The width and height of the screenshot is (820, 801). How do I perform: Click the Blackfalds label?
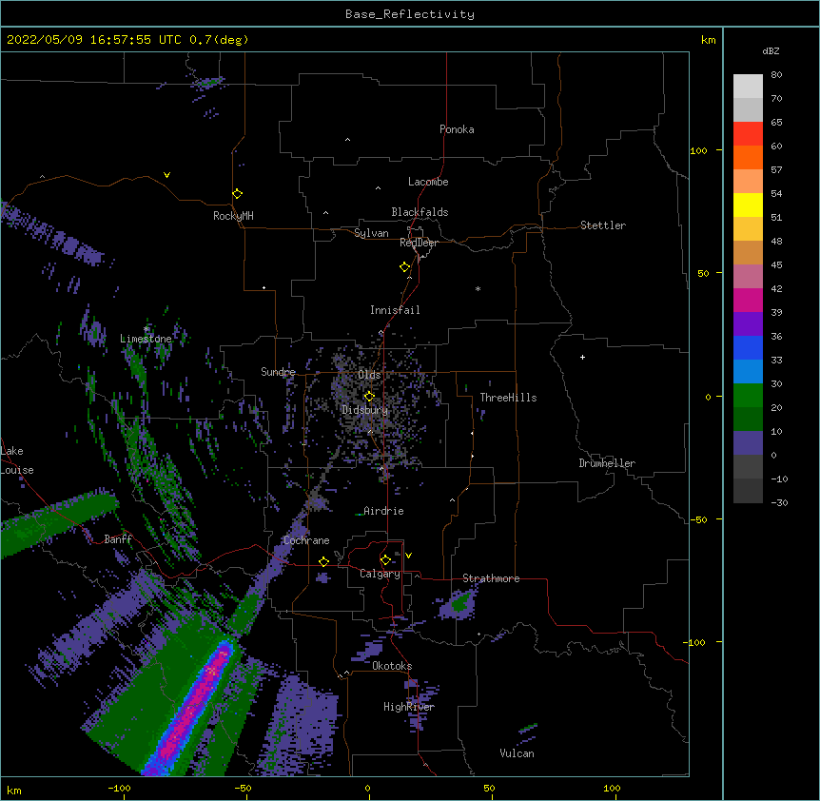(420, 212)
